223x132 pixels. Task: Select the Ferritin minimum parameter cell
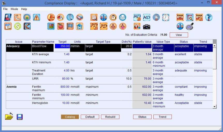click(x=43, y=96)
